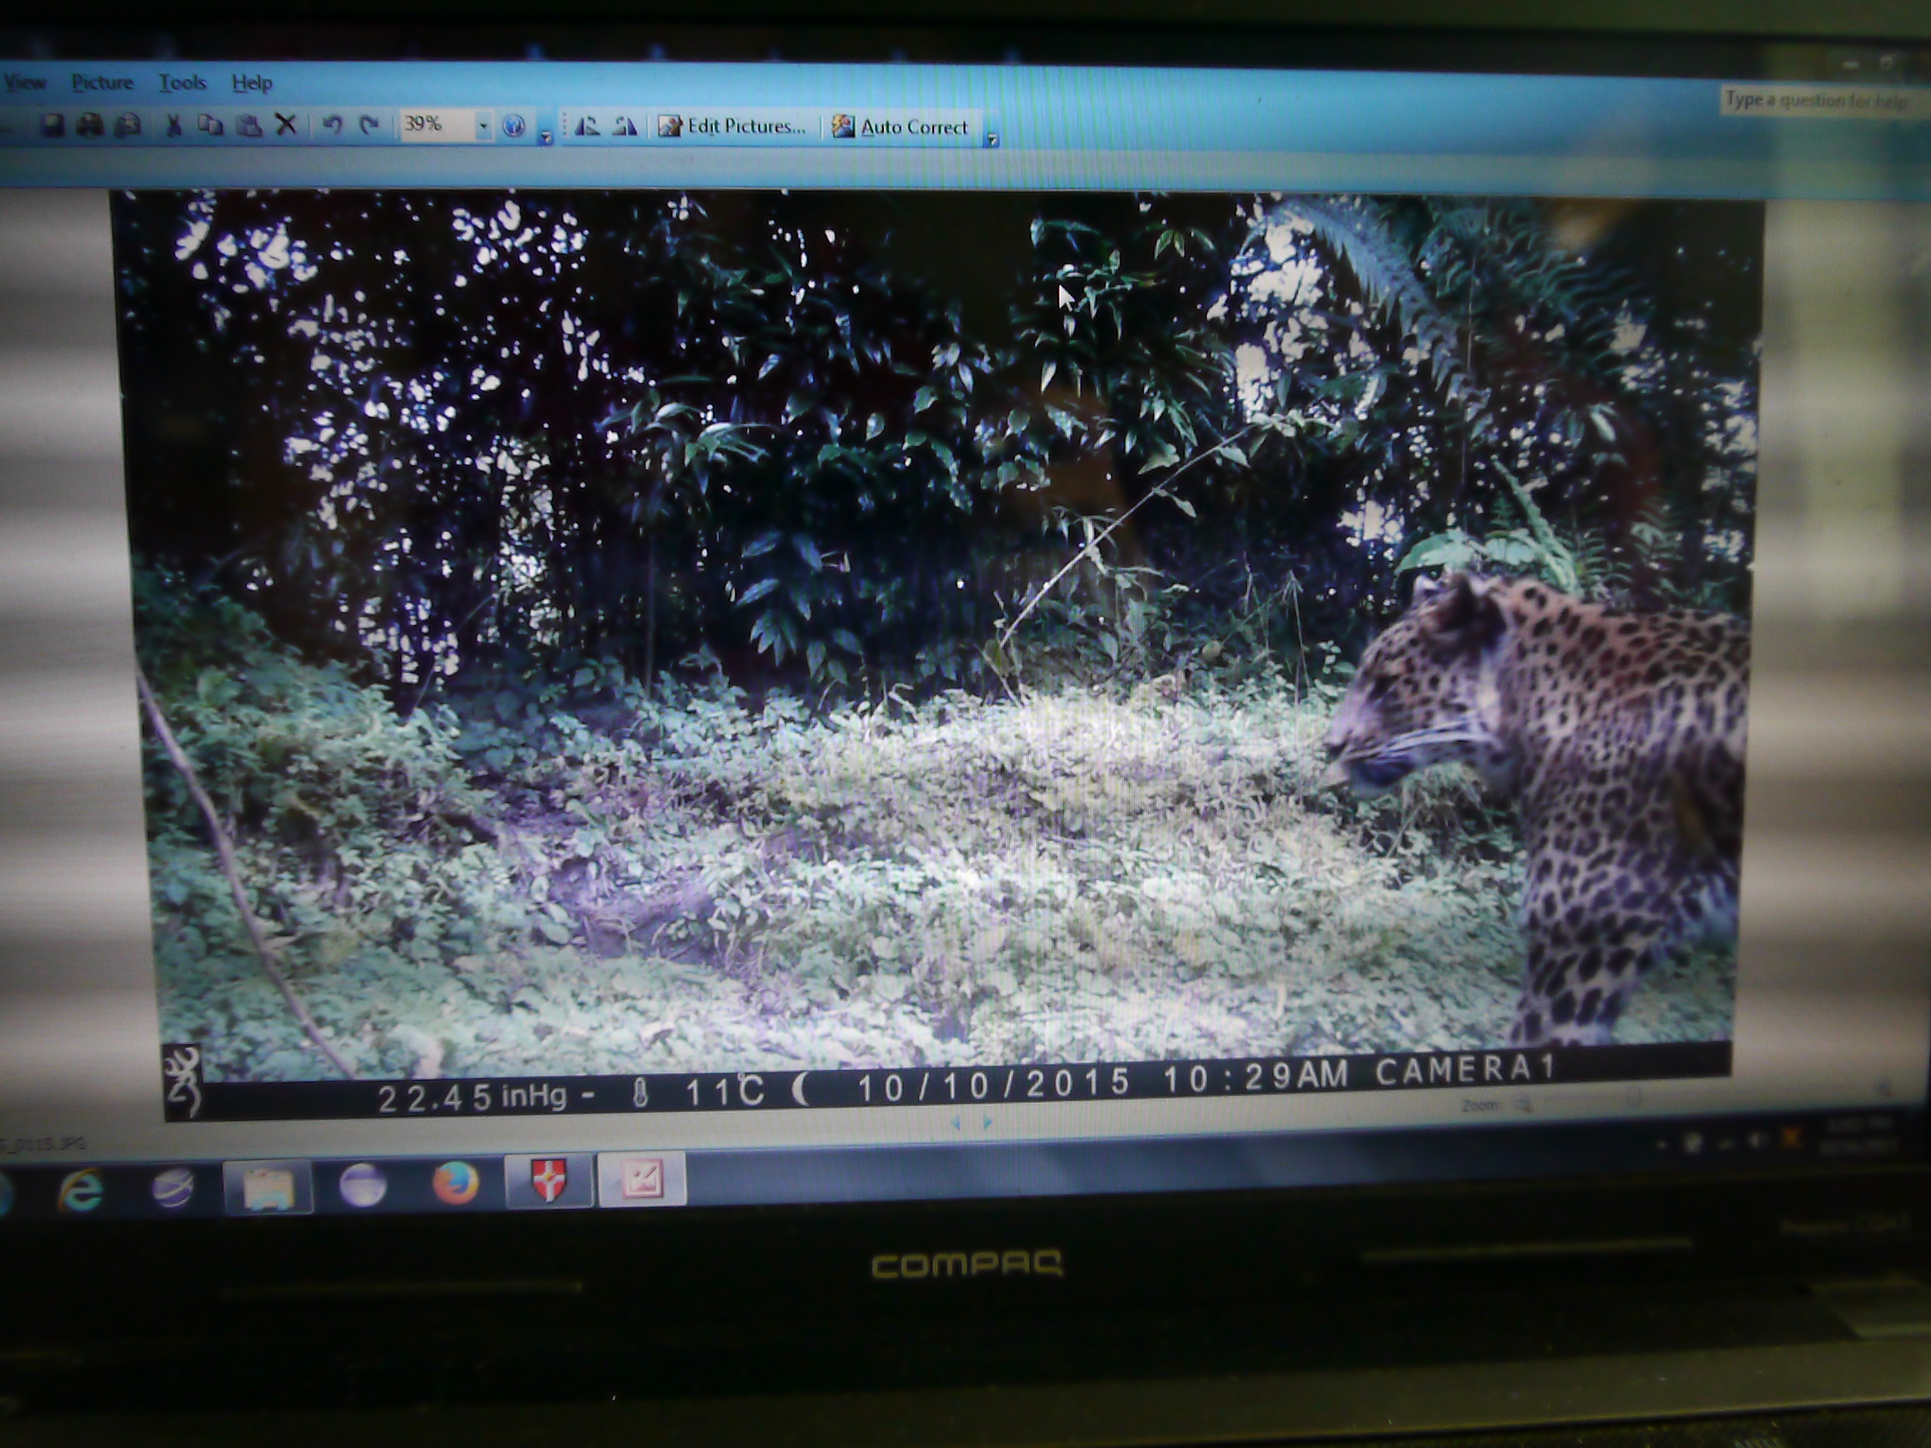Viewport: 1931px width, 1448px height.
Task: Click the Save icon in toolbar
Action: 53,126
